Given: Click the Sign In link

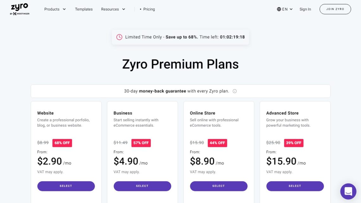Looking at the screenshot, I should pos(305,9).
